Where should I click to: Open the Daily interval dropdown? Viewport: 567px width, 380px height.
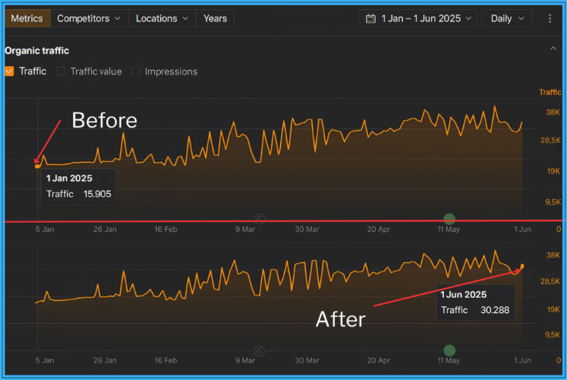[507, 18]
